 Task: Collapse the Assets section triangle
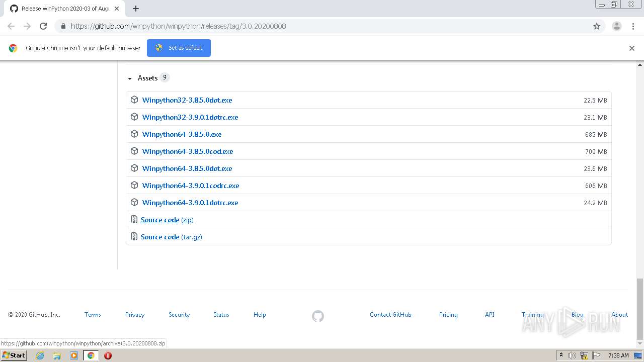pos(130,78)
